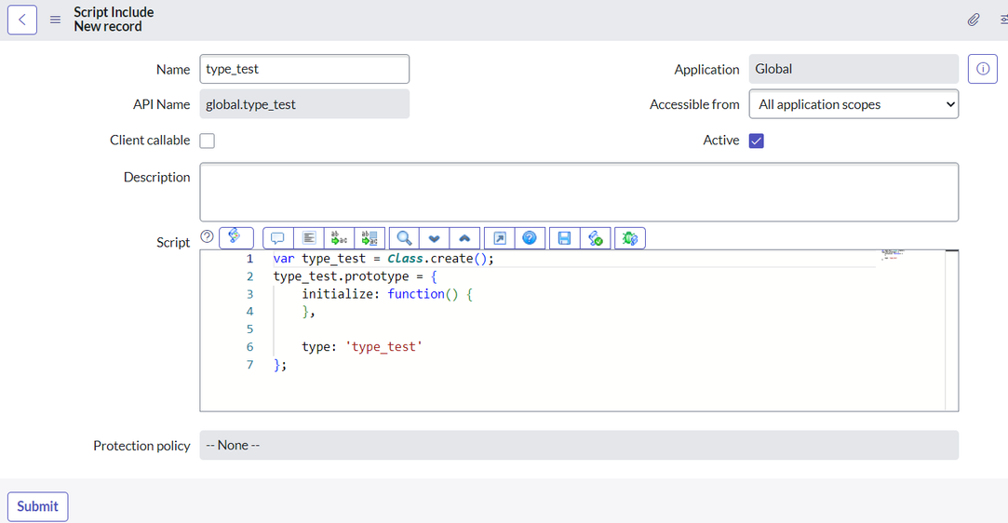
Task: Save the script with the floppy disk icon
Action: pyautogui.click(x=564, y=238)
